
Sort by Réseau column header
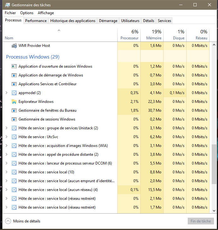pyautogui.click(x=198, y=35)
